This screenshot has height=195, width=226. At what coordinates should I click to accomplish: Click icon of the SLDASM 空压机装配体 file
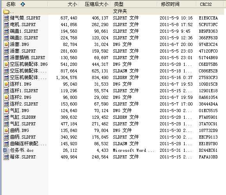(x=6, y=71)
